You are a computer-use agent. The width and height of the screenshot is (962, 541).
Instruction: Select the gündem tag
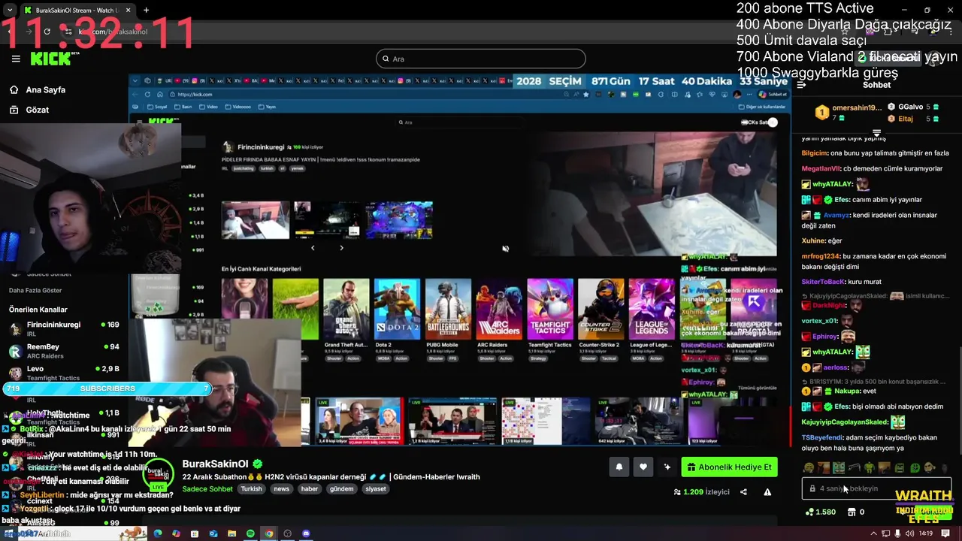click(342, 489)
